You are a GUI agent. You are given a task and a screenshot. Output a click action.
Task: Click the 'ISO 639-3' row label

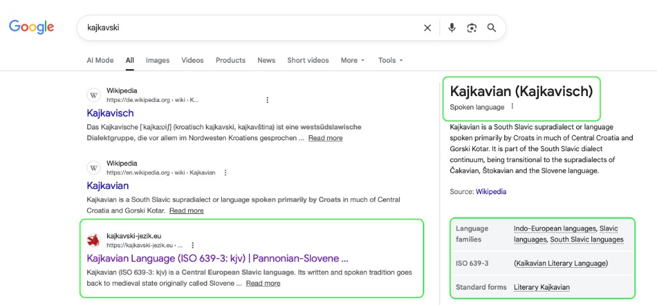(x=472, y=263)
